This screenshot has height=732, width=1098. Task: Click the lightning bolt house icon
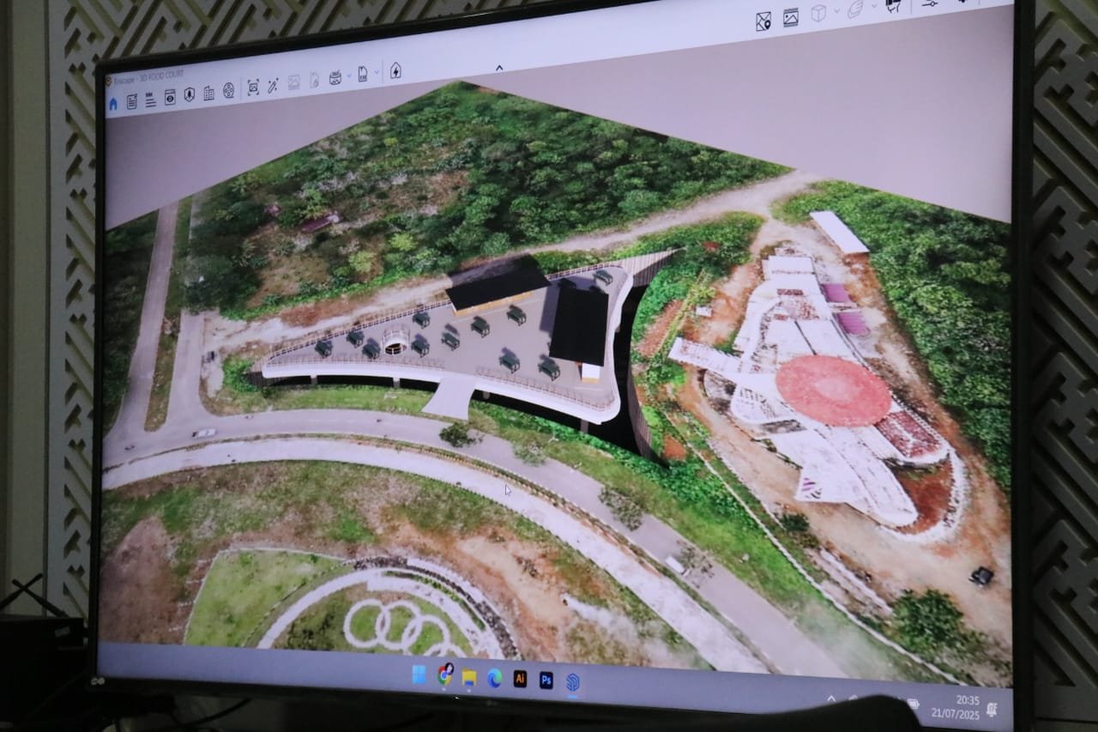[x=395, y=70]
